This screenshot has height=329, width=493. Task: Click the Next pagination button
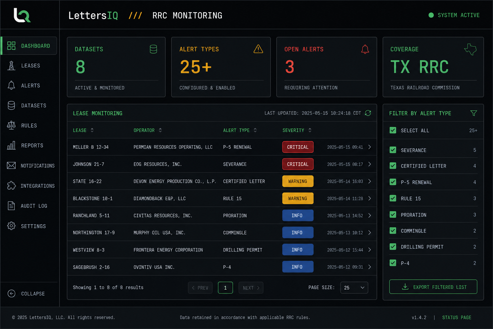[x=251, y=288]
